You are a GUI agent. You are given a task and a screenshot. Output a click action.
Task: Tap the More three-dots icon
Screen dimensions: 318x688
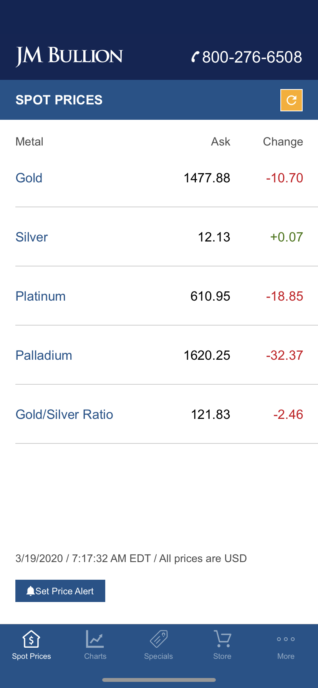(286, 639)
